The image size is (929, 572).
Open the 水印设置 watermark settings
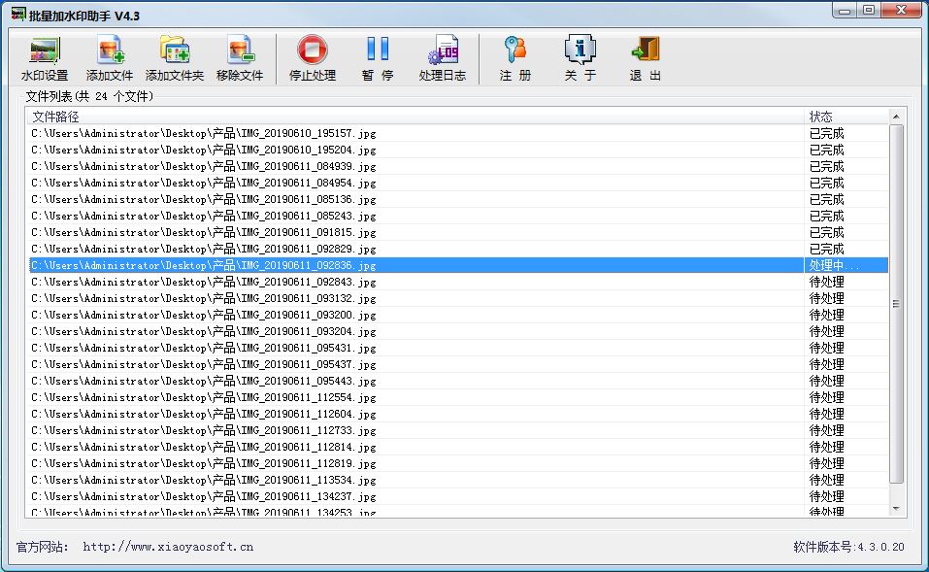pos(45,58)
